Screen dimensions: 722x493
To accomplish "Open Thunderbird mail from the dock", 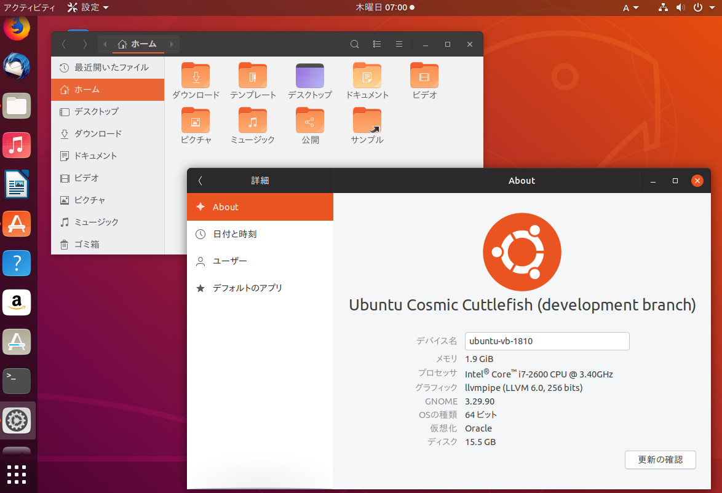I will tap(17, 66).
